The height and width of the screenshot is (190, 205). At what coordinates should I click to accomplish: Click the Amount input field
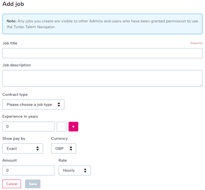[28, 170]
